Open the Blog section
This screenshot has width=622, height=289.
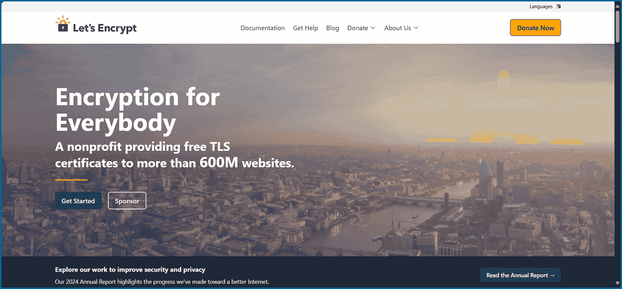click(332, 28)
